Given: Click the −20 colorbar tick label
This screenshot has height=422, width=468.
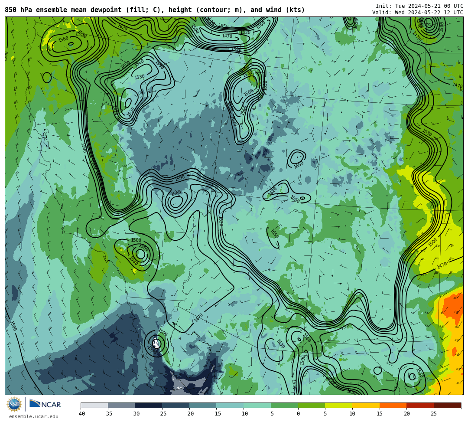Looking at the screenshot, I should 189,414.
